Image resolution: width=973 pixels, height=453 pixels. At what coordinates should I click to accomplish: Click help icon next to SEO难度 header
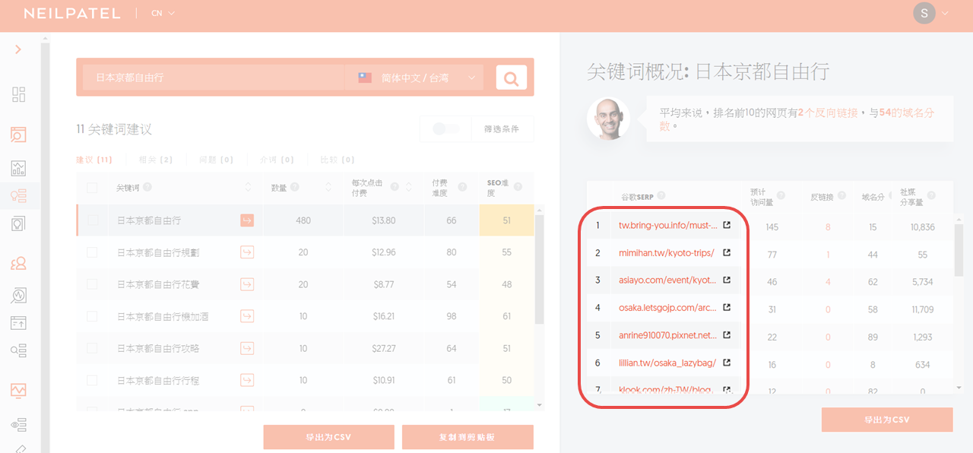(x=518, y=187)
